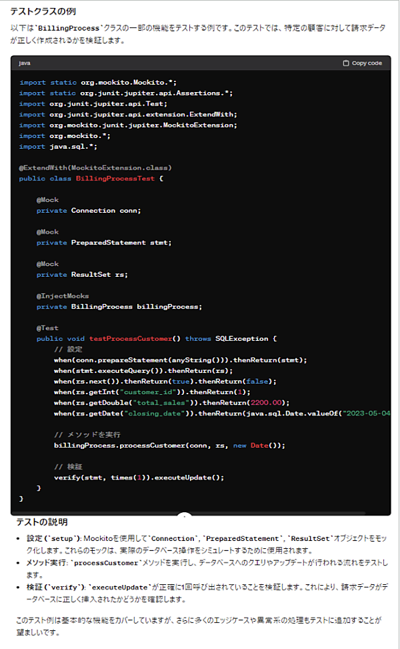Click the line "billingProcess.processCustomer(conn, rs, new Date());"
The image size is (400, 649).
(x=169, y=446)
